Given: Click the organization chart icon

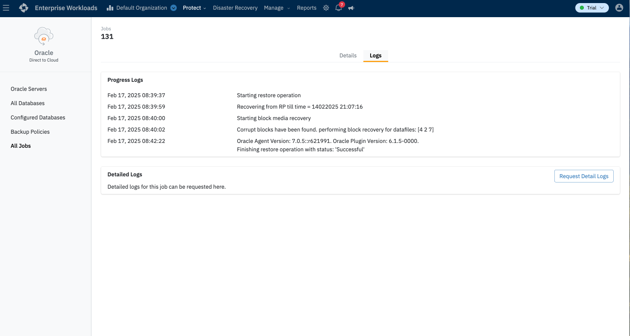Looking at the screenshot, I should (110, 8).
